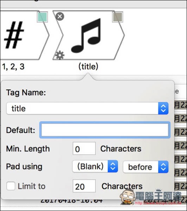Enable the Limit to checkbox

point(11,186)
